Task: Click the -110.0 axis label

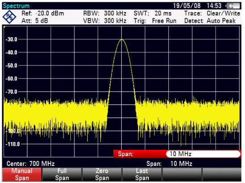Action: click(13, 144)
